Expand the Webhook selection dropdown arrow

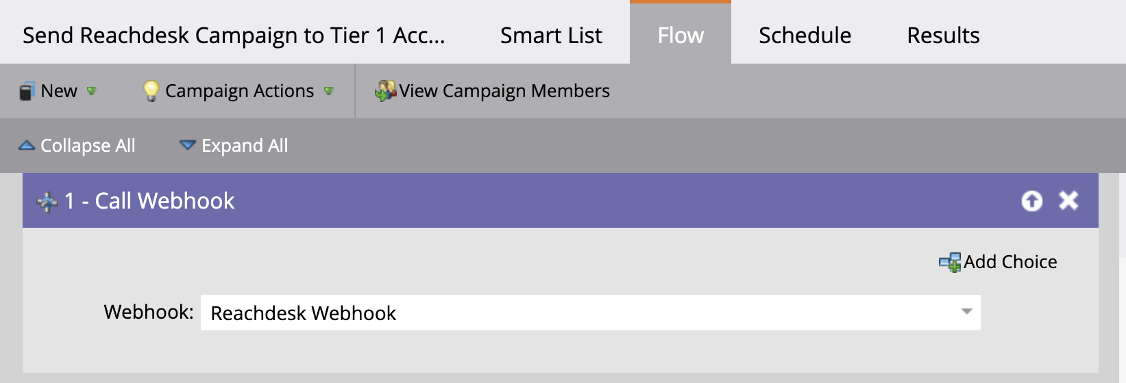click(966, 312)
